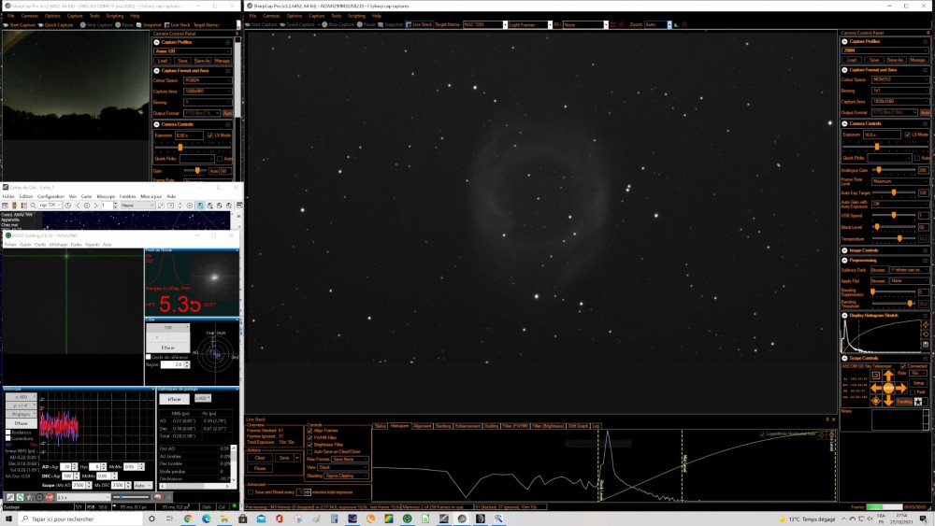
Task: Click Start Capture in main SharpCap toolbar
Action: pos(261,24)
